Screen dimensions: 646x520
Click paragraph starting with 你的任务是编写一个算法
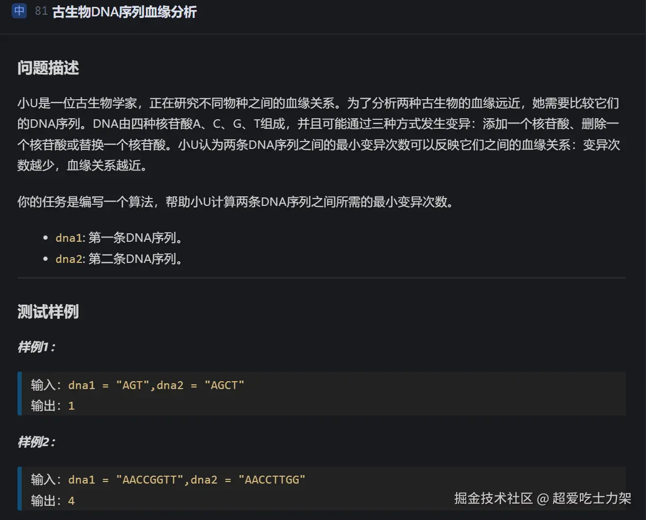235,202
